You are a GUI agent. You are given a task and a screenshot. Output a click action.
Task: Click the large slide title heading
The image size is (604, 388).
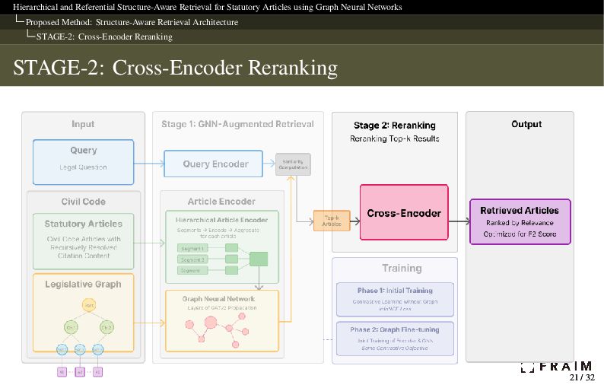175,68
